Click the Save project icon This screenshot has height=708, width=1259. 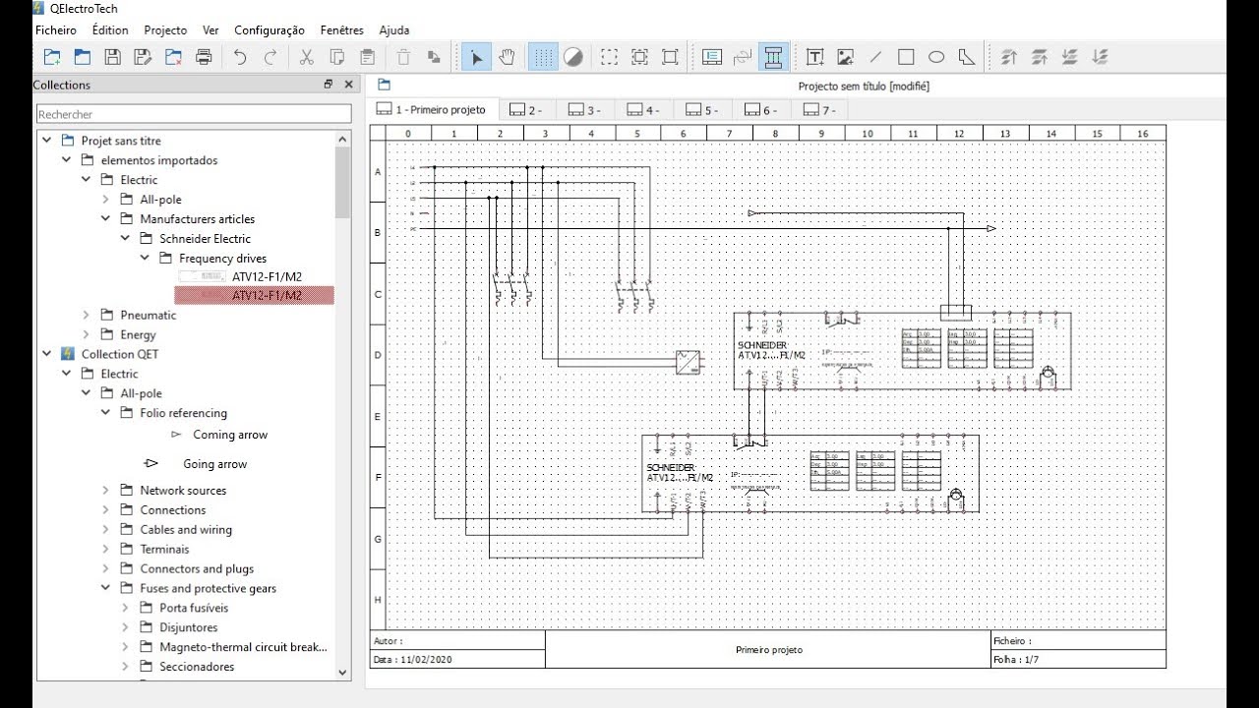112,57
